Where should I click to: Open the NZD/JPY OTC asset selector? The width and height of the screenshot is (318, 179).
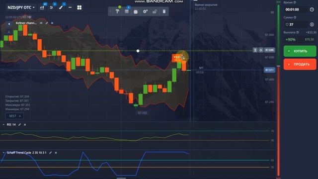click(21, 7)
